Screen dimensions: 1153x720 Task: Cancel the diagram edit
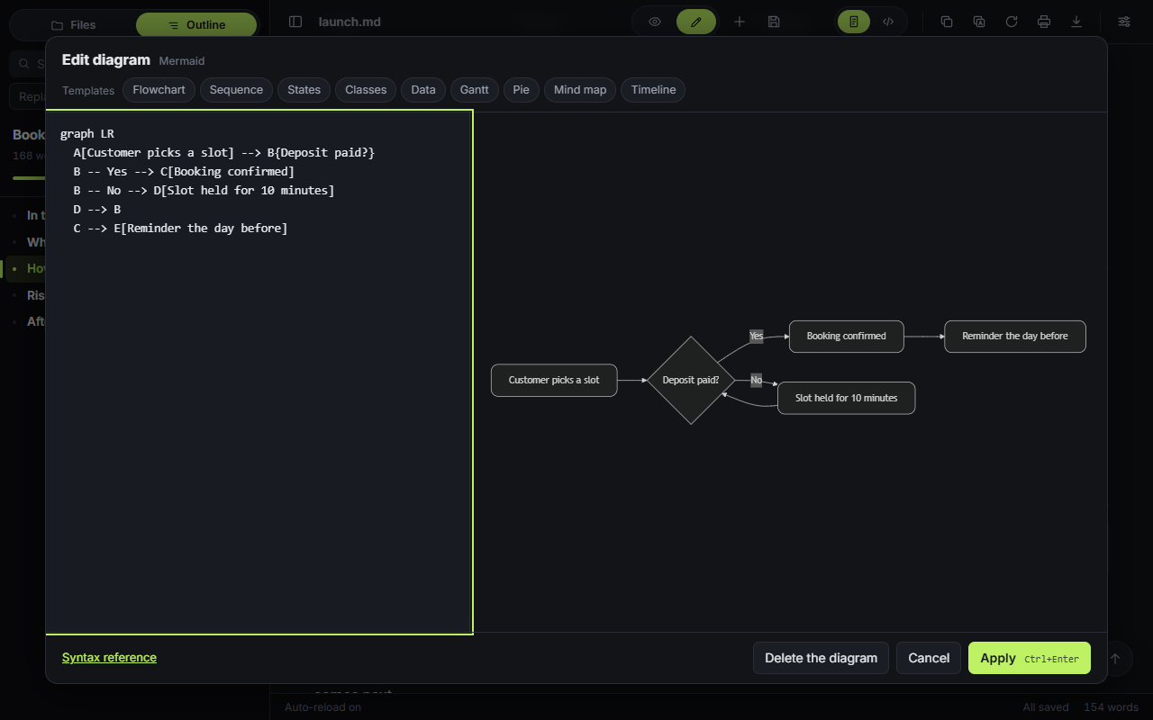pos(929,658)
